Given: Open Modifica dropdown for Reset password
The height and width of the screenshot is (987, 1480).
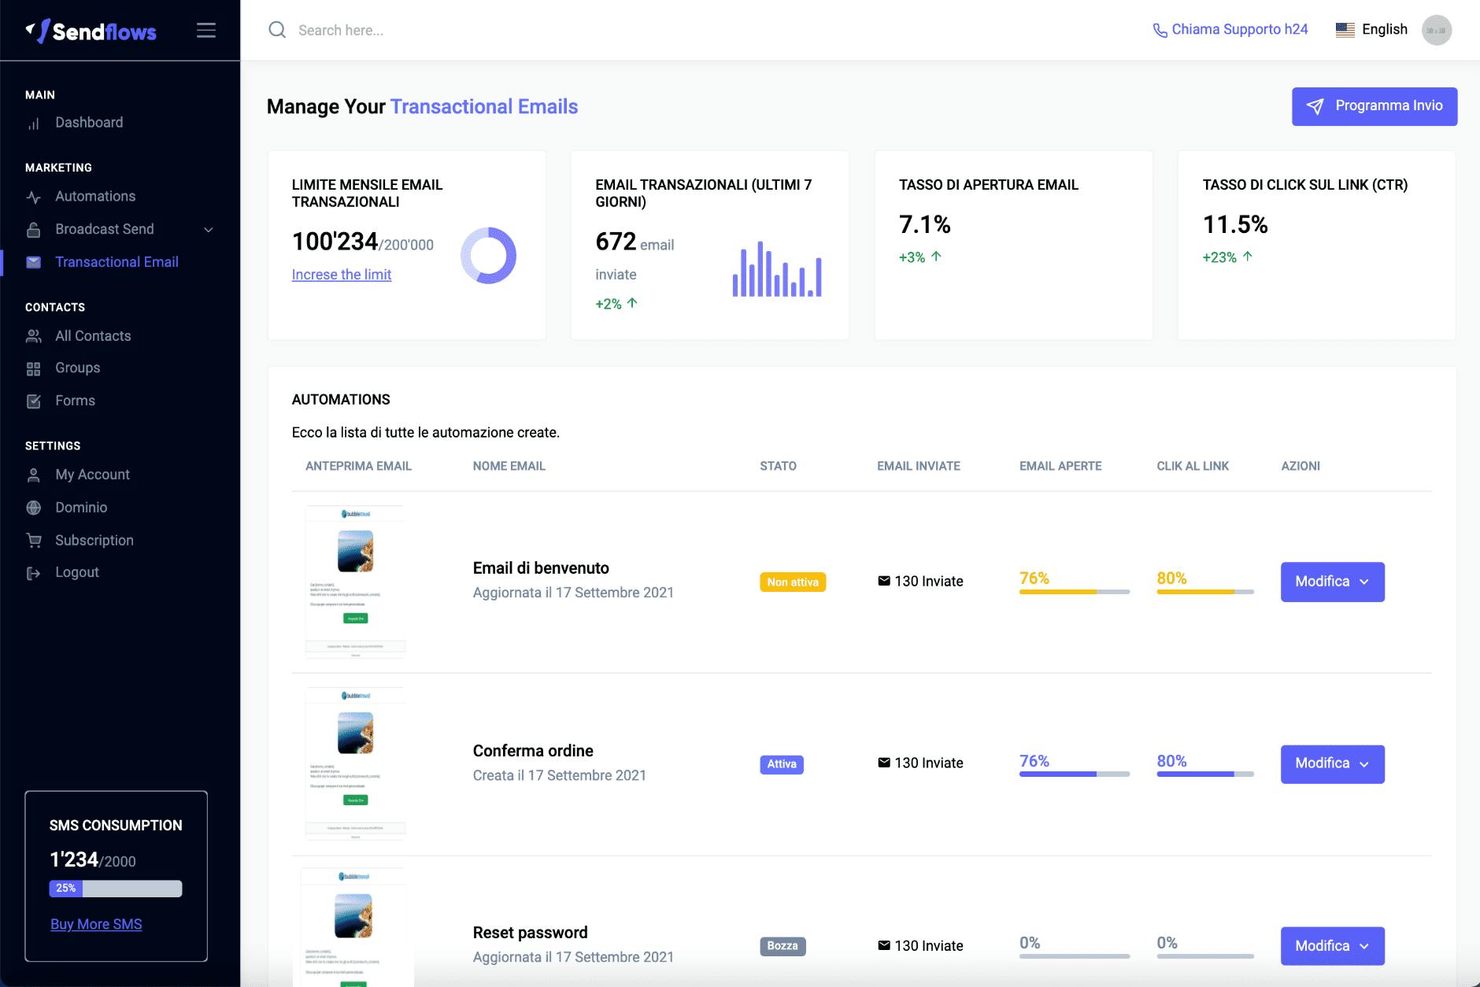Looking at the screenshot, I should [1332, 946].
